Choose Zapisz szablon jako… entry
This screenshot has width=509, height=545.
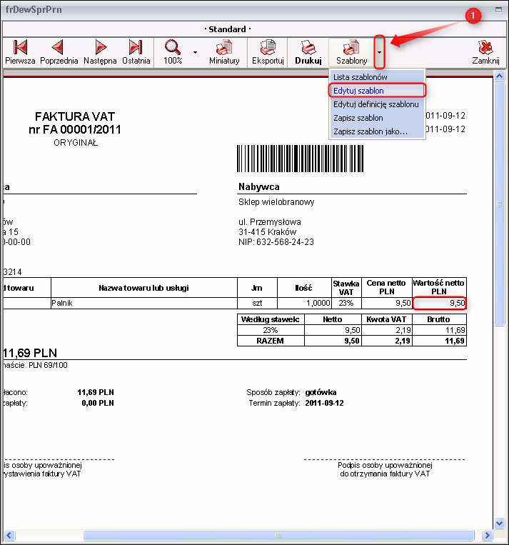click(377, 131)
